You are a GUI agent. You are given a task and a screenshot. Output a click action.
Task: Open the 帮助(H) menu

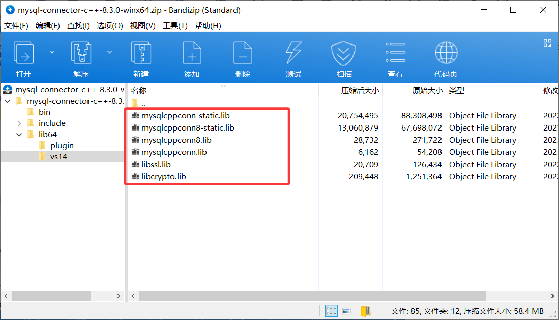[208, 25]
